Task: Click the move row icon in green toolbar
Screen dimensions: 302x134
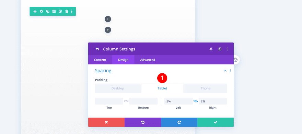Action: point(35,11)
